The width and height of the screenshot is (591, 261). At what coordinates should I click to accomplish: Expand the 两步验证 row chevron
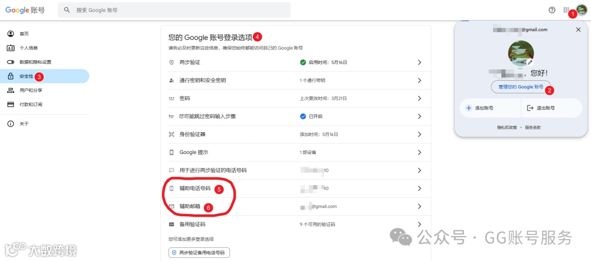pos(419,62)
